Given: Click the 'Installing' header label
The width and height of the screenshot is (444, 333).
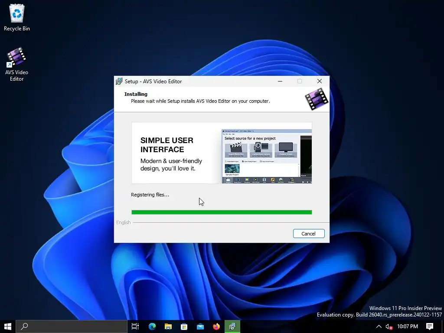Looking at the screenshot, I should pos(136,94).
